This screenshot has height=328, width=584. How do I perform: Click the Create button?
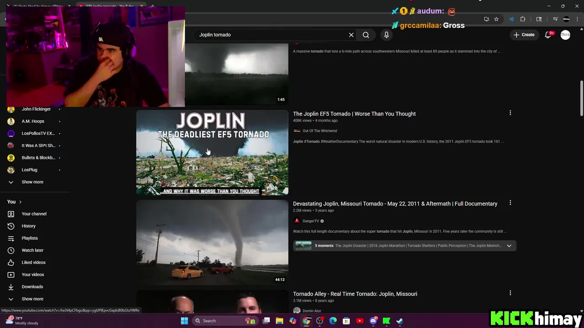[x=524, y=35]
